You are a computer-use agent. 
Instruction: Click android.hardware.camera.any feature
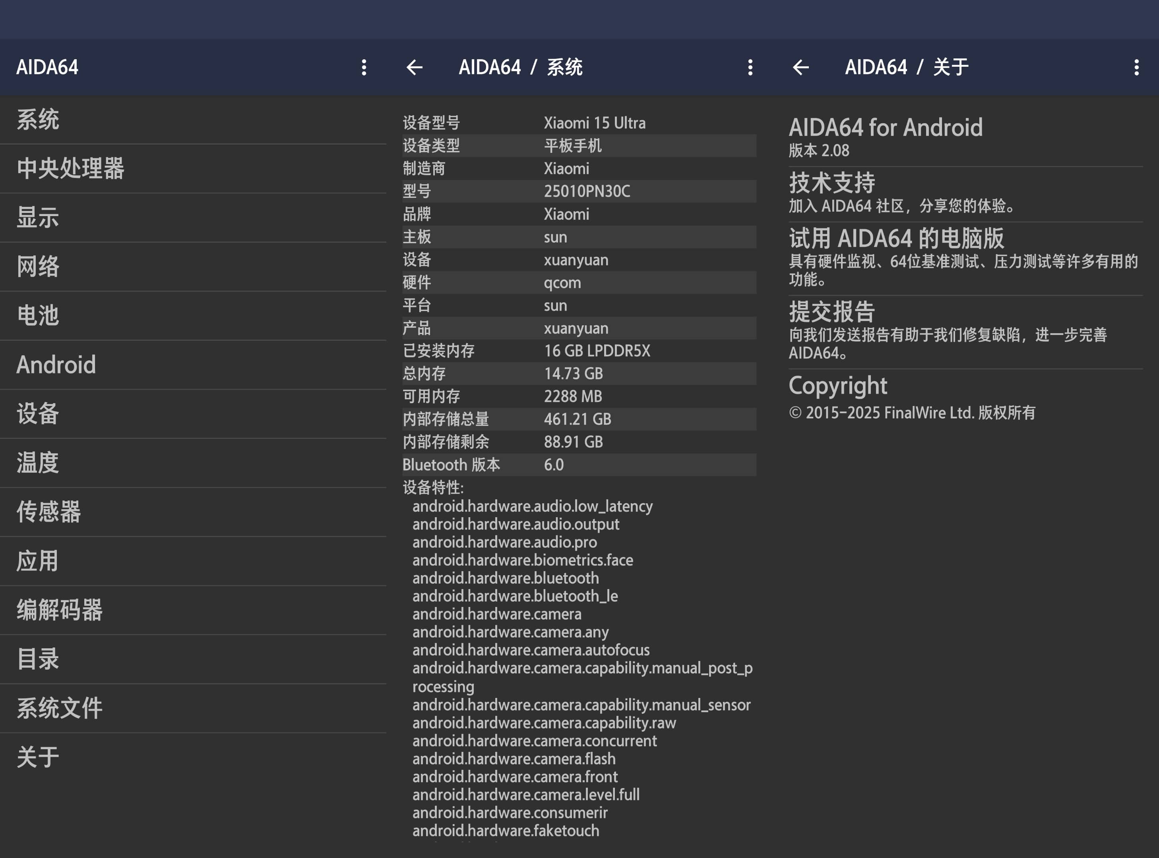(x=510, y=632)
